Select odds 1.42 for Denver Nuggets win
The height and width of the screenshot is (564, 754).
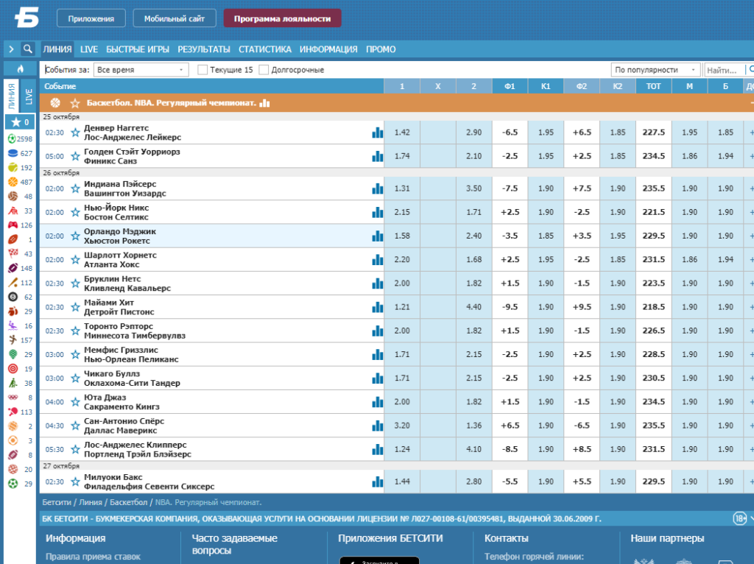pyautogui.click(x=402, y=133)
